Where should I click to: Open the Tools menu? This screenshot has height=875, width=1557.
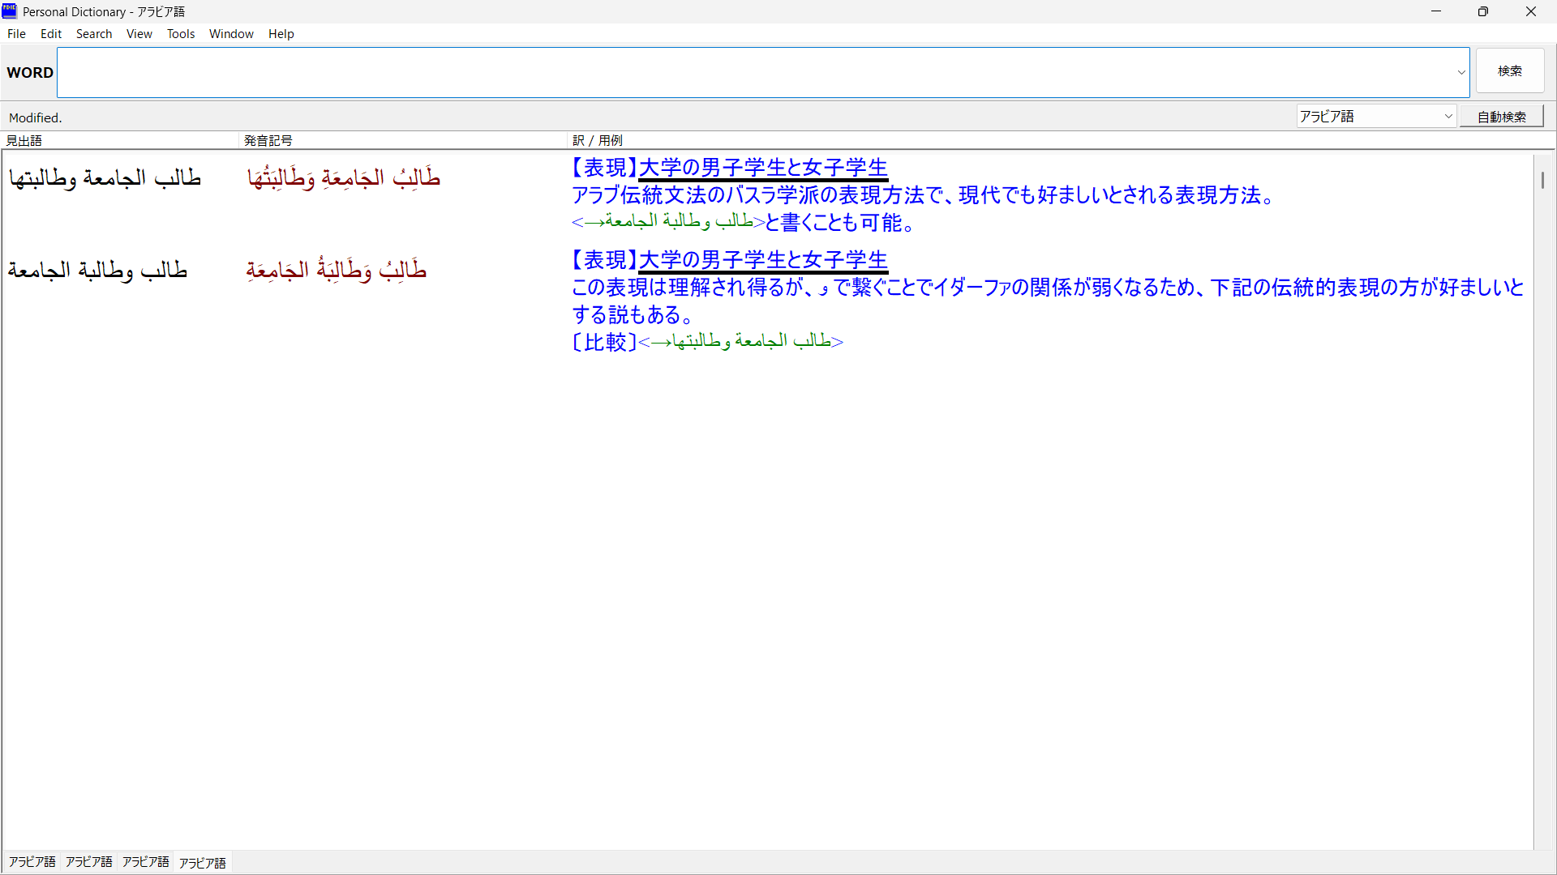181,34
